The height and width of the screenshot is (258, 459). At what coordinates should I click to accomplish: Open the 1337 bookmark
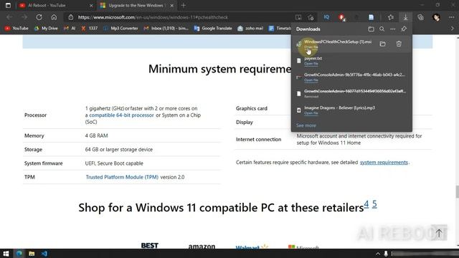point(89,29)
